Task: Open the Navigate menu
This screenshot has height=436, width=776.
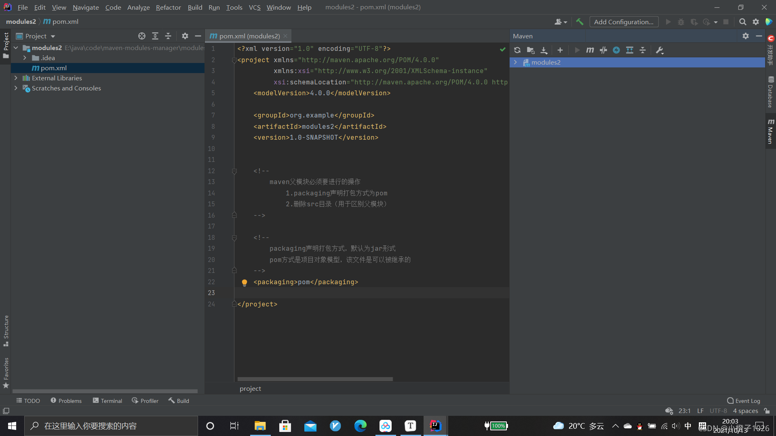Action: pyautogui.click(x=86, y=7)
